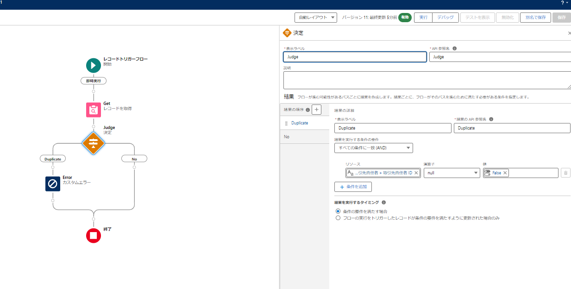Close the decision panel
Screen dimensions: 571x289
569,33
